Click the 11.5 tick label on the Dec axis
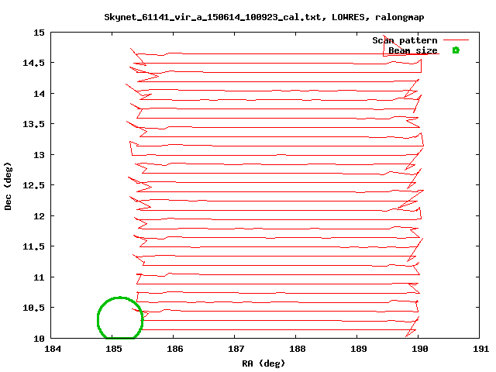Viewport: 496px width, 372px height. coord(34,246)
